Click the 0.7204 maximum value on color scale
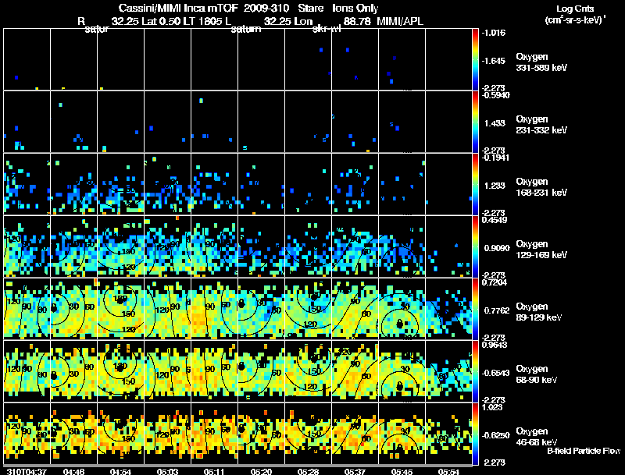Viewport: 625px width, 475px height. point(495,282)
